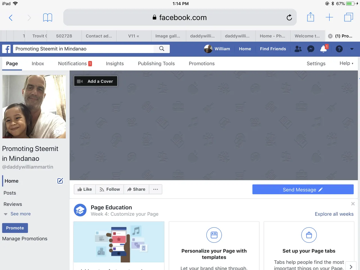Expand the account dropdown arrow
This screenshot has width=360, height=270.
pyautogui.click(x=352, y=49)
